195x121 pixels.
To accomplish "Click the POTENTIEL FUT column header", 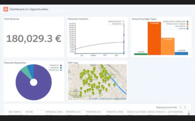I will 94,112.
